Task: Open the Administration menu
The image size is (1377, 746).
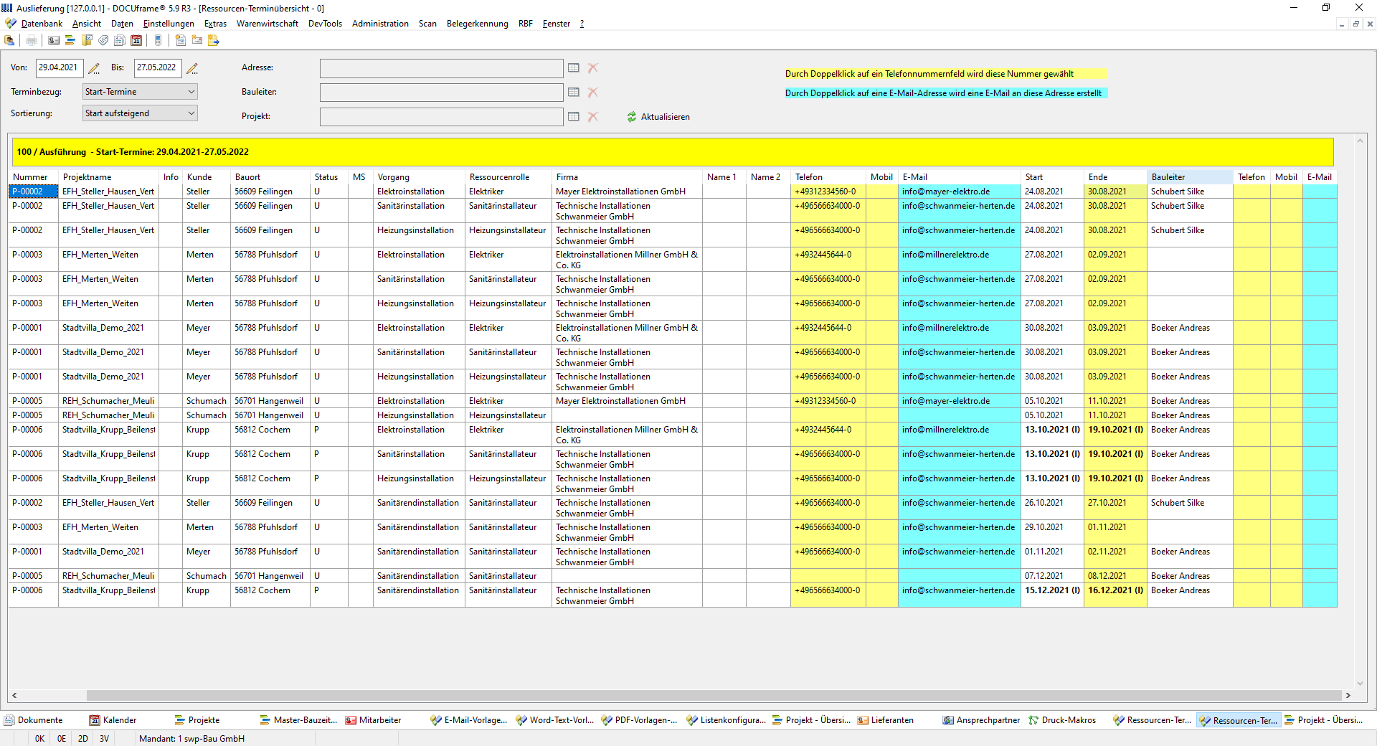Action: [380, 24]
